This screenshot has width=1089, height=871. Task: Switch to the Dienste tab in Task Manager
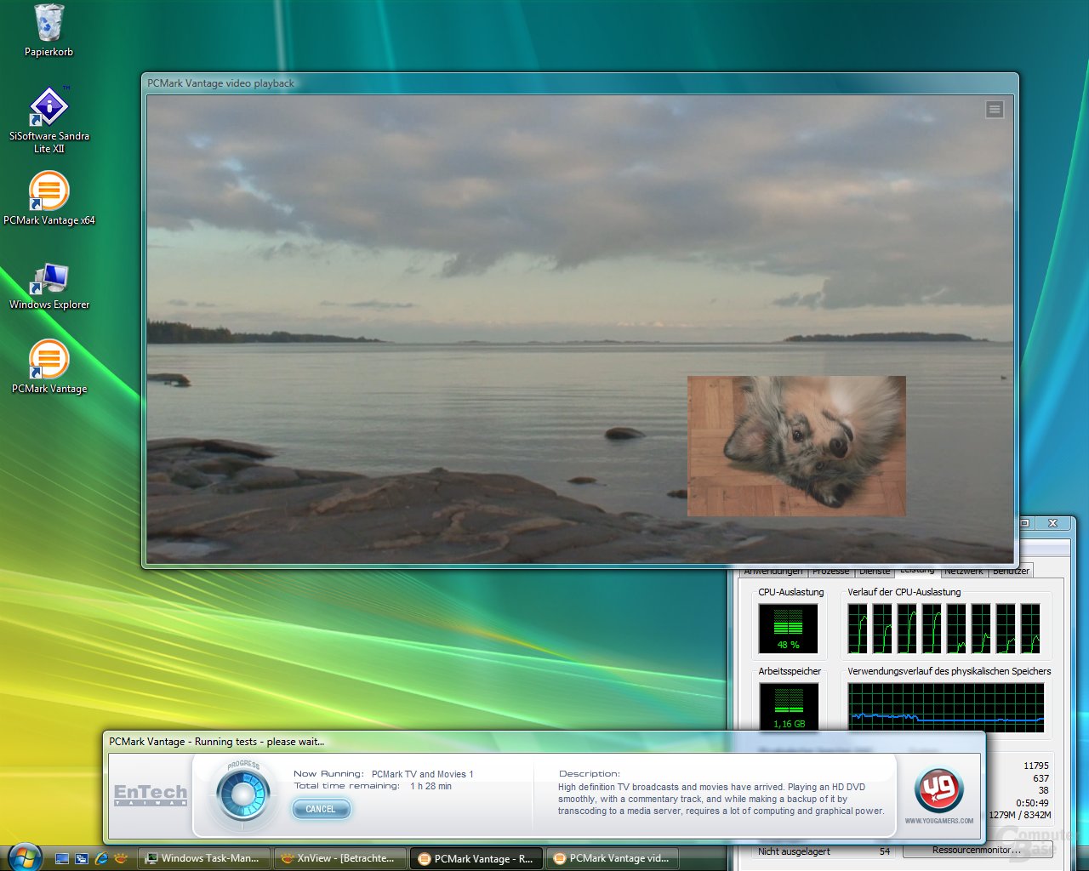click(874, 571)
